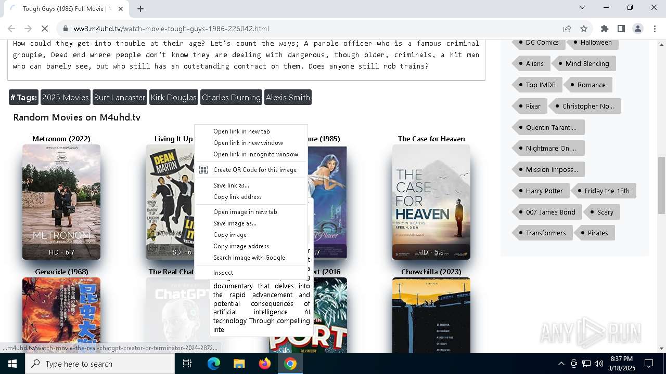Open Metronom (2022) poster
Viewport: 666px width, 374px height.
click(x=61, y=202)
